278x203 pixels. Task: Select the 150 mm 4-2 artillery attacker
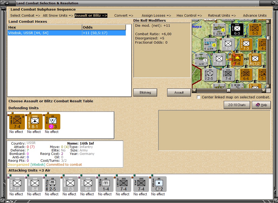[159, 184]
